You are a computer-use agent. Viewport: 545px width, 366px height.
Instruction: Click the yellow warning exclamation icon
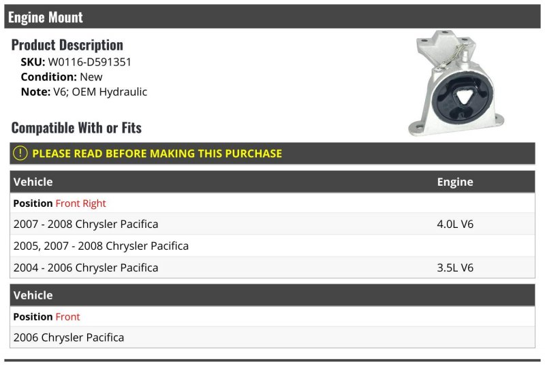pyautogui.click(x=20, y=153)
